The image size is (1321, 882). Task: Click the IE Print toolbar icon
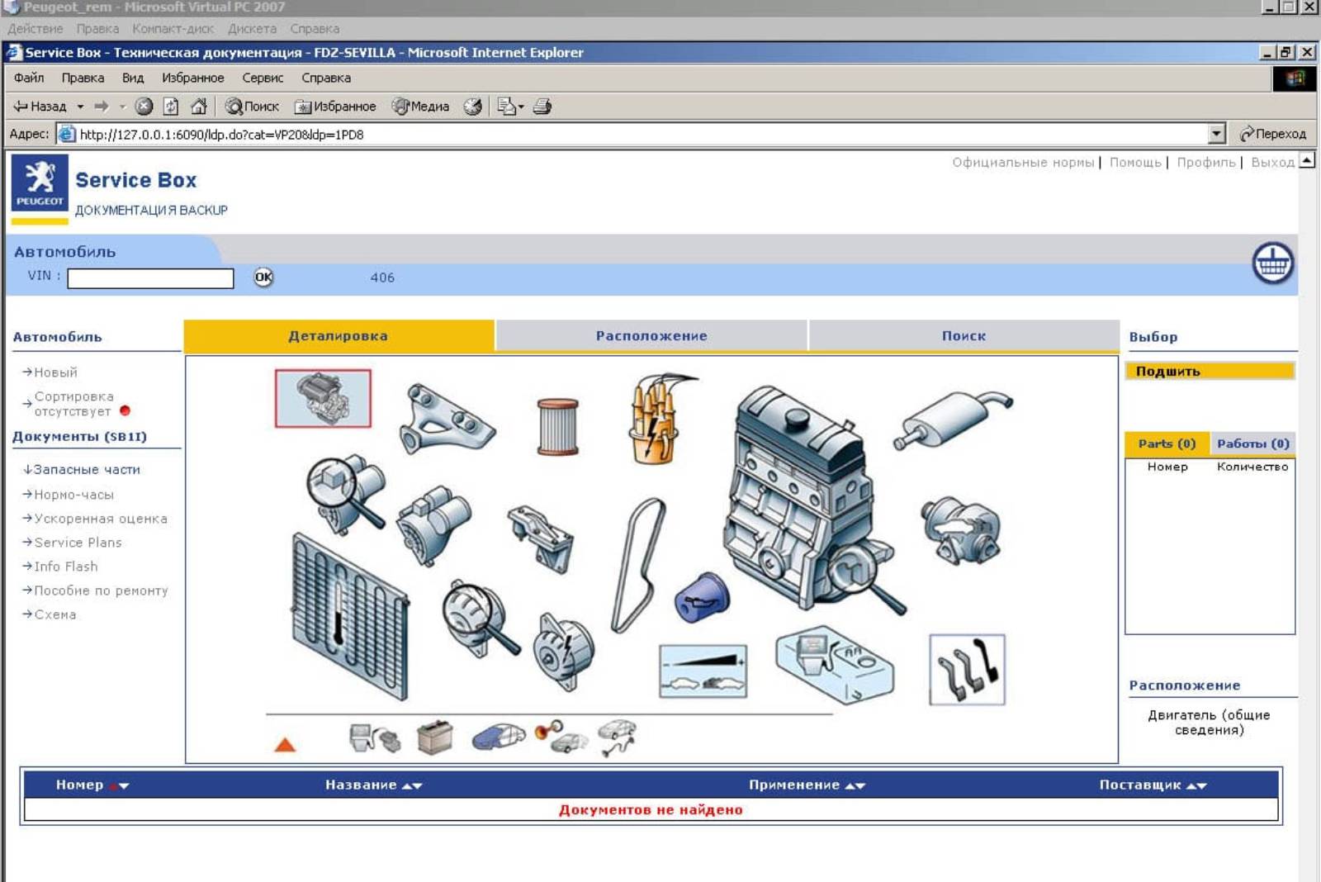(x=542, y=107)
